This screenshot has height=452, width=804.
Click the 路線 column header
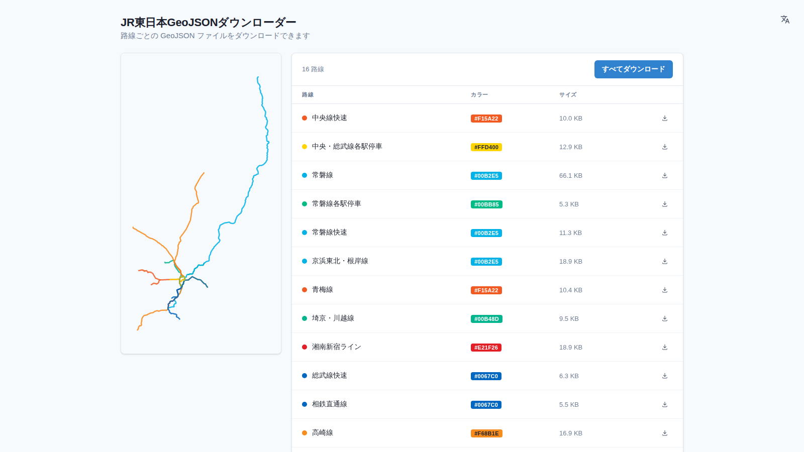pos(308,95)
